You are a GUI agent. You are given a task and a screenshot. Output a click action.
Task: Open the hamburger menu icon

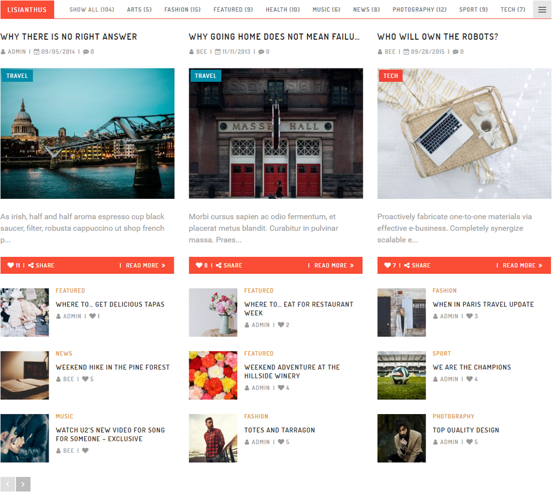(x=542, y=9)
